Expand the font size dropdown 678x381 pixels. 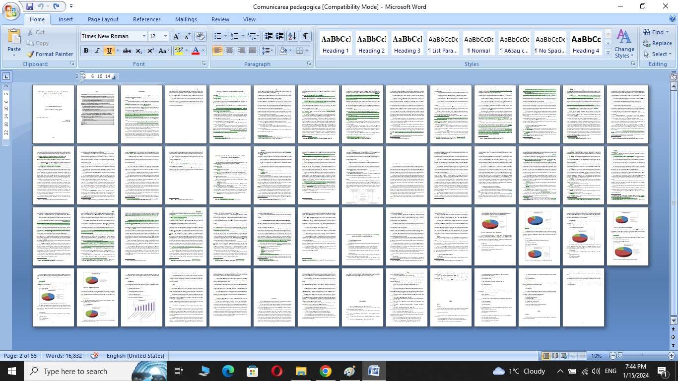165,36
